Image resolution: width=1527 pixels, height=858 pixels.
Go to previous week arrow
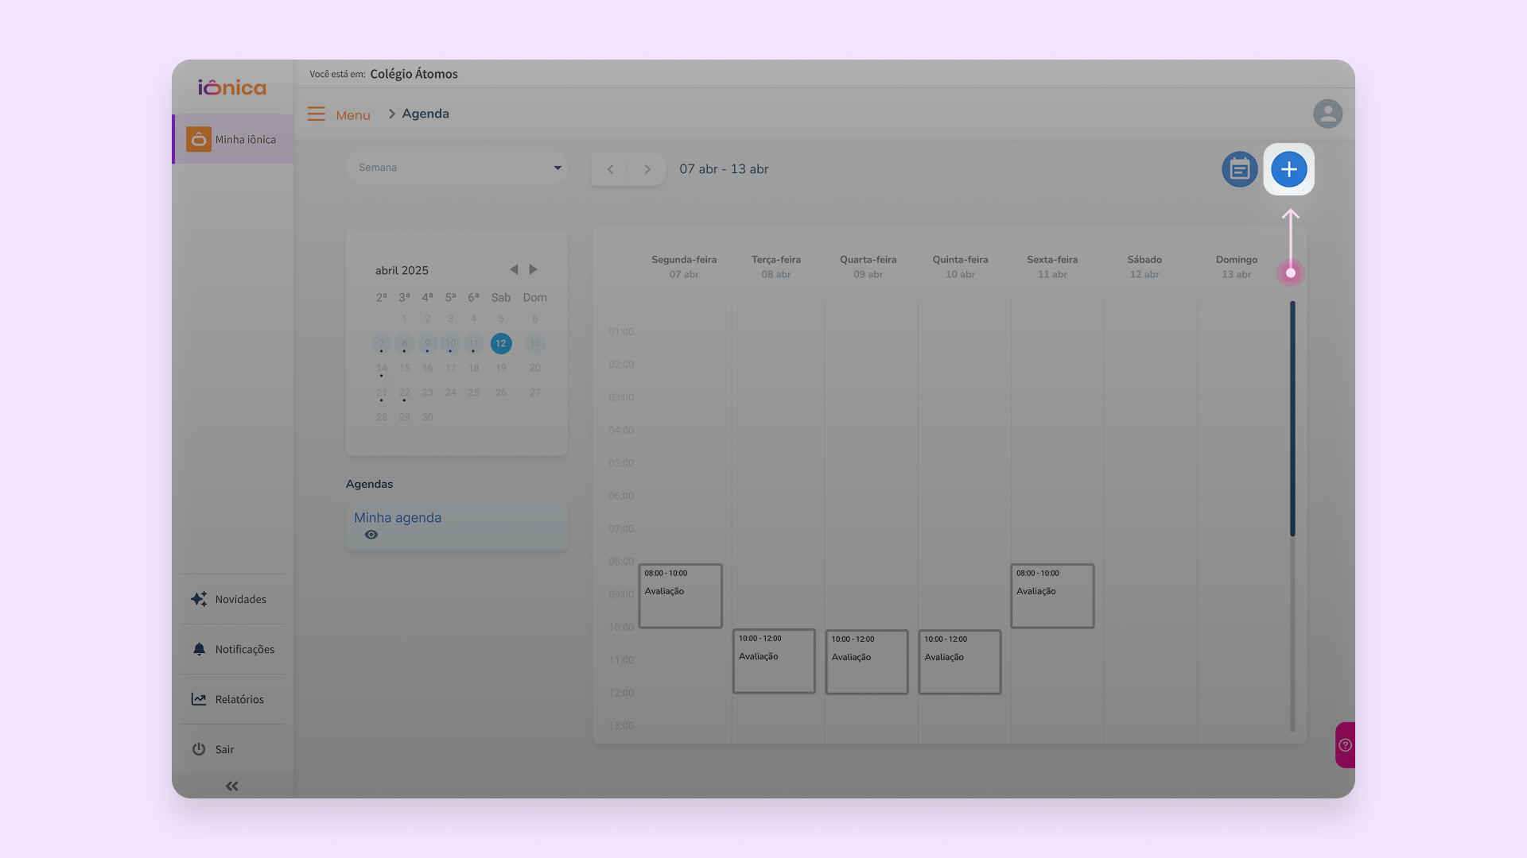click(x=610, y=169)
